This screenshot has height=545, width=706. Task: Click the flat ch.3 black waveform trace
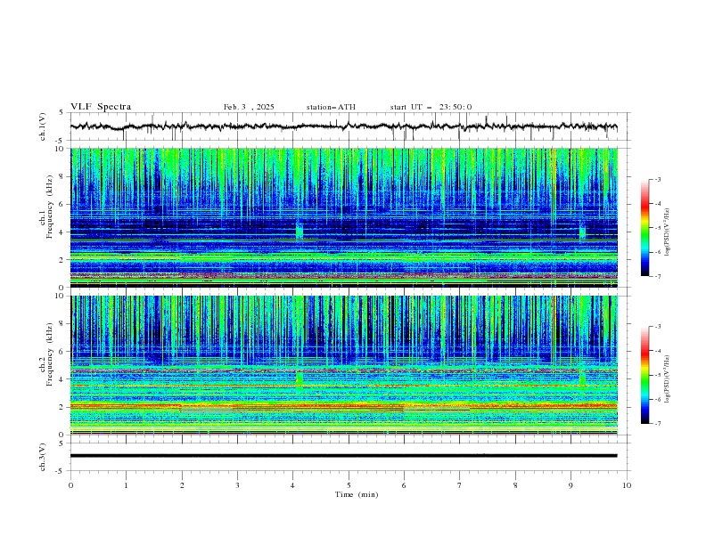click(343, 456)
